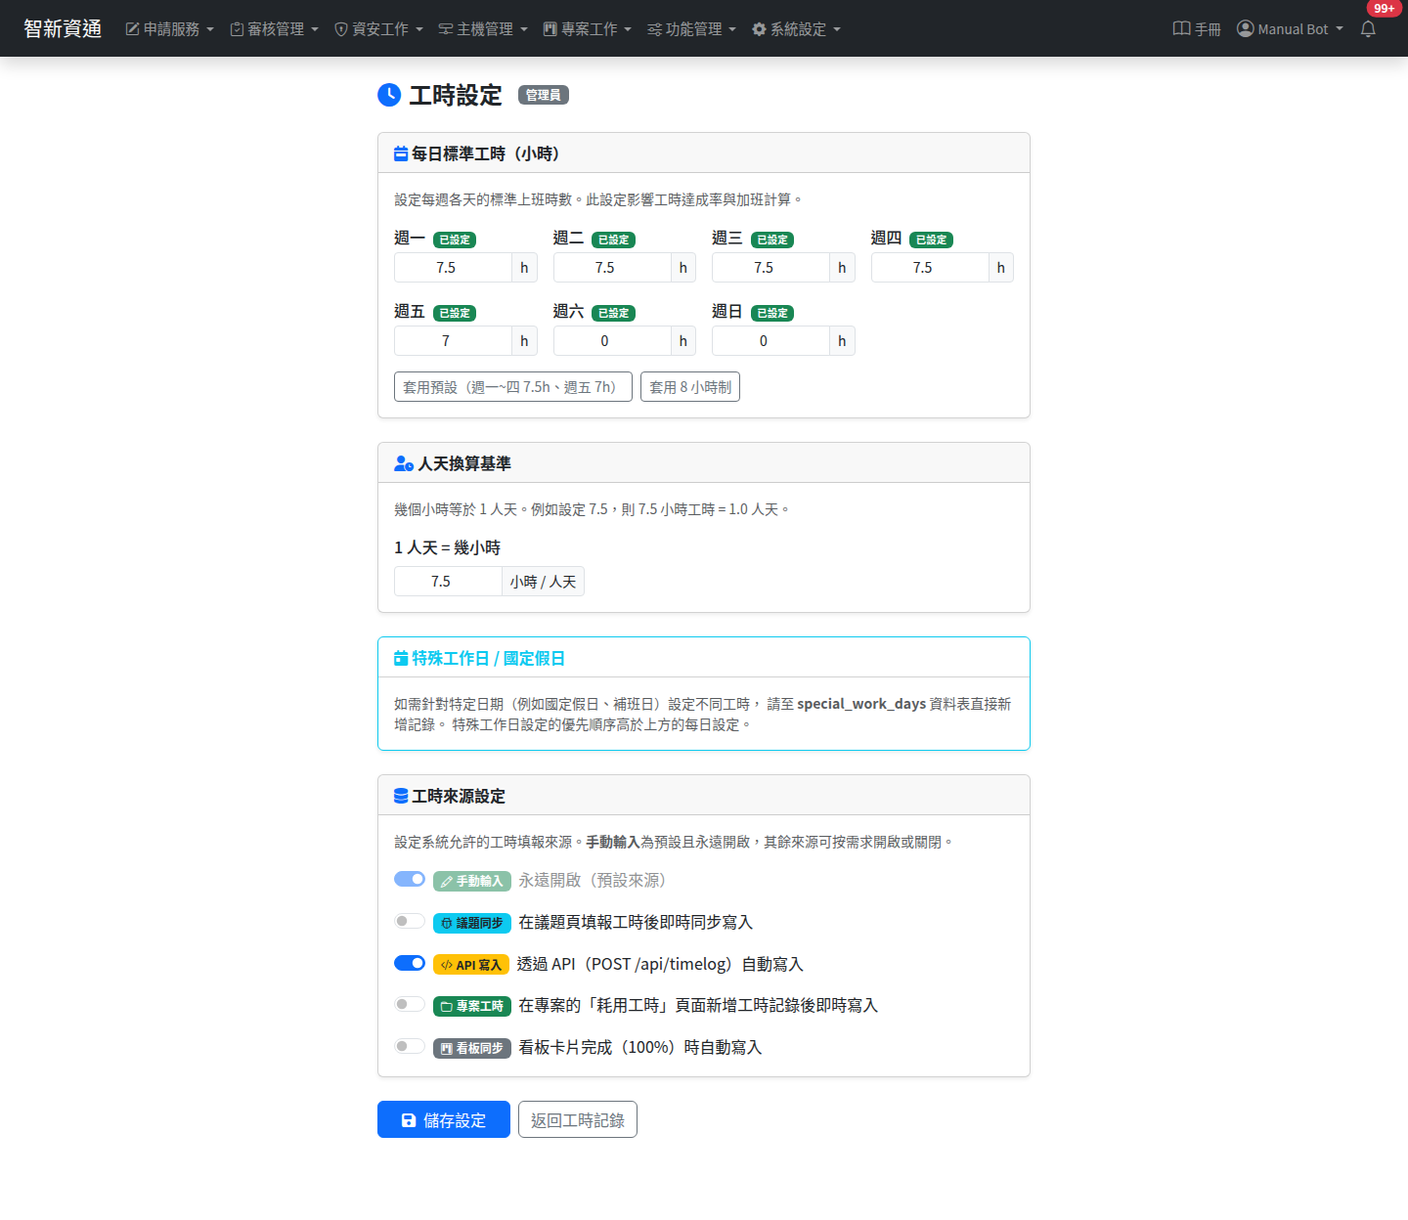Focus the 週三 hours input field

770,268
